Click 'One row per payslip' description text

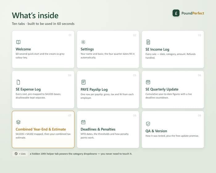(107, 96)
